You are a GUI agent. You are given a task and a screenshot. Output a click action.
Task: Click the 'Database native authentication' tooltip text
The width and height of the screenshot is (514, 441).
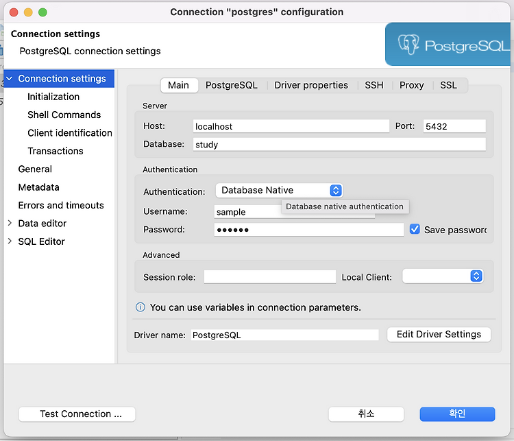[345, 206]
